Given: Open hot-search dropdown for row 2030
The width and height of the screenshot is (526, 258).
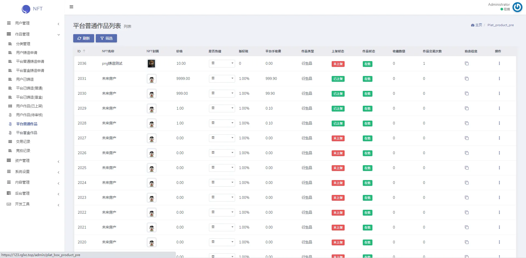Looking at the screenshot, I should point(222,94).
